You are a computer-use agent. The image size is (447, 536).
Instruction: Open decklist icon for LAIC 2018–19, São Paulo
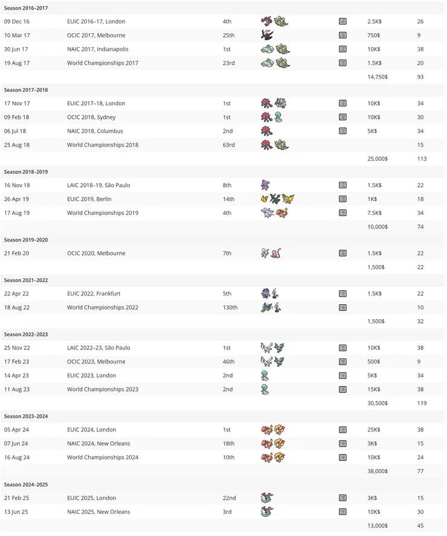point(342,185)
